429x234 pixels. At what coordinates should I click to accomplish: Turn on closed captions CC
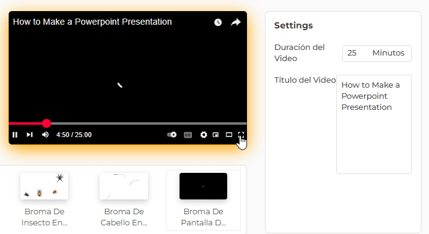pos(188,135)
